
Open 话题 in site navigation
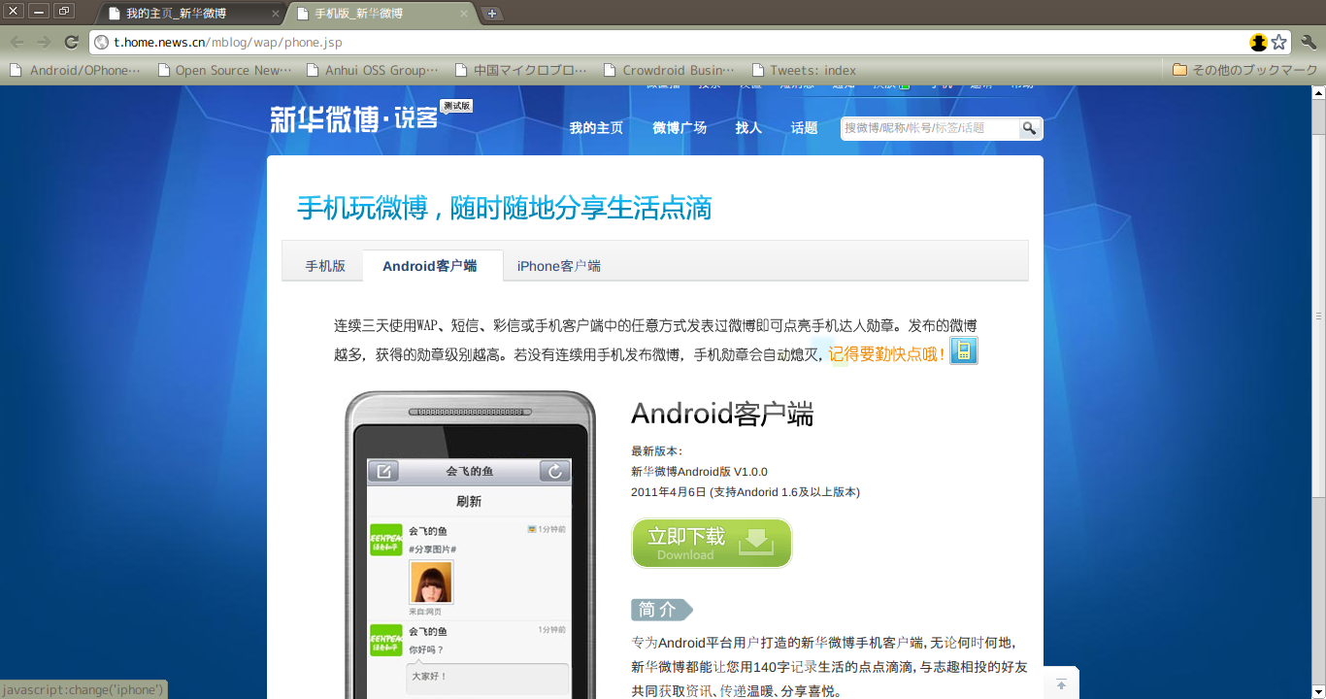[804, 127]
